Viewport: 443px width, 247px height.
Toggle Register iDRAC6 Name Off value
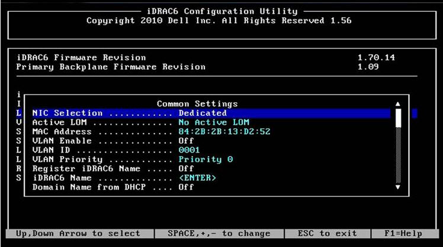click(186, 168)
